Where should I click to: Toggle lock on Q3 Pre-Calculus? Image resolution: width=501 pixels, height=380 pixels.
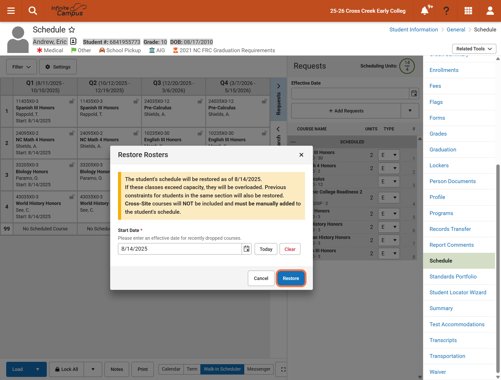tap(200, 101)
